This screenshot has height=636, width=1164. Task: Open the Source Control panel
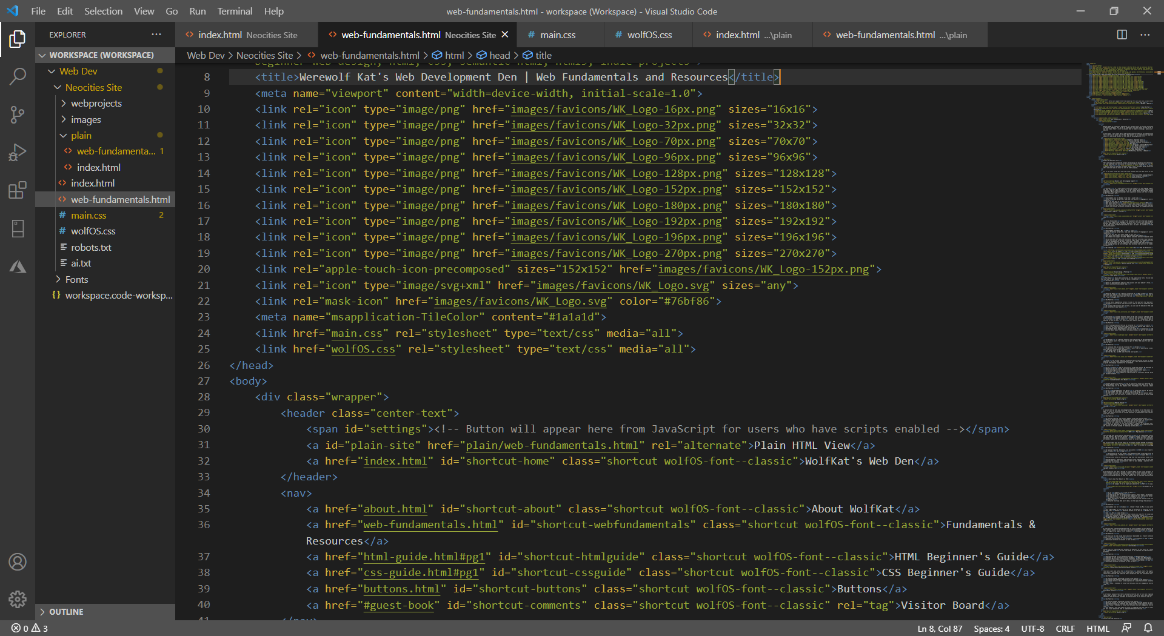pos(17,114)
